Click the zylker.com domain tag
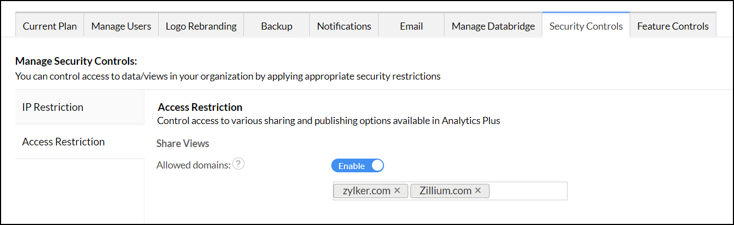The width and height of the screenshot is (734, 225). (x=366, y=191)
